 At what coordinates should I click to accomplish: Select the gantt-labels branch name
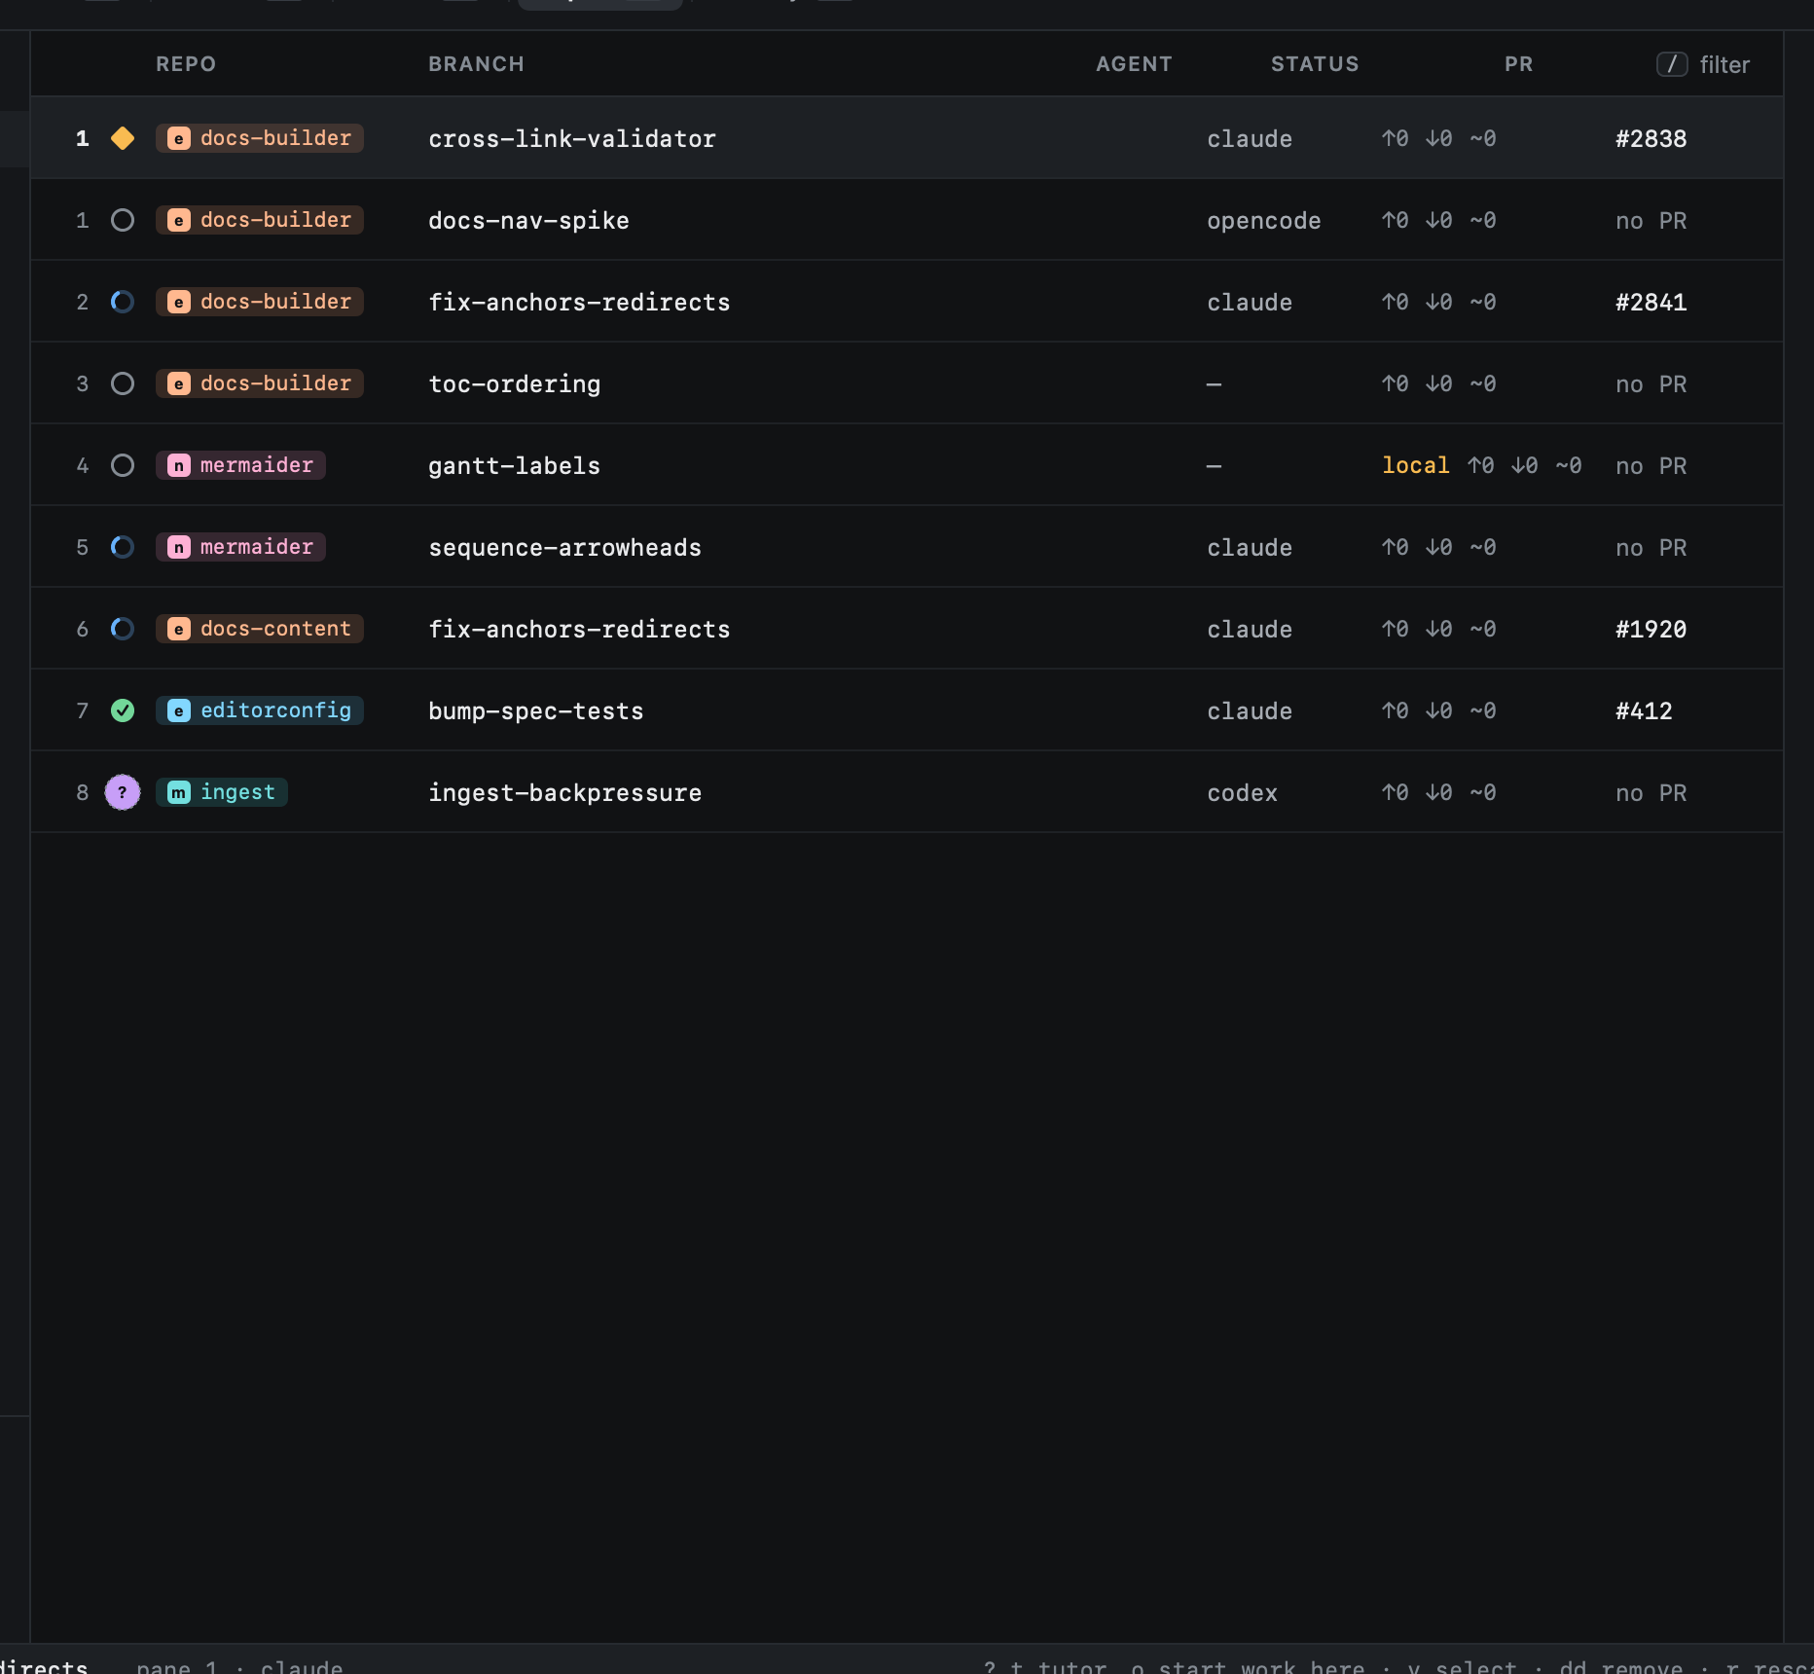(515, 466)
